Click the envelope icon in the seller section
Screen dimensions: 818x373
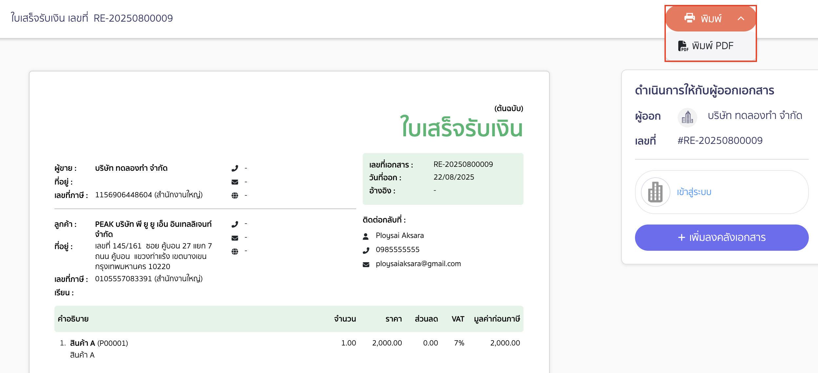click(235, 182)
